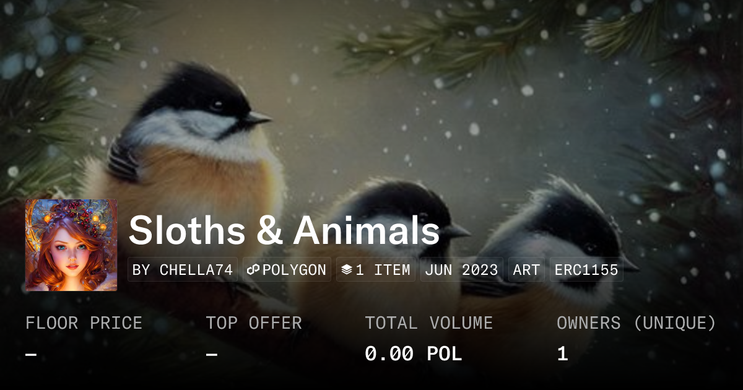743x390 pixels.
Task: Click the dash value under Top Offer
Action: [212, 354]
